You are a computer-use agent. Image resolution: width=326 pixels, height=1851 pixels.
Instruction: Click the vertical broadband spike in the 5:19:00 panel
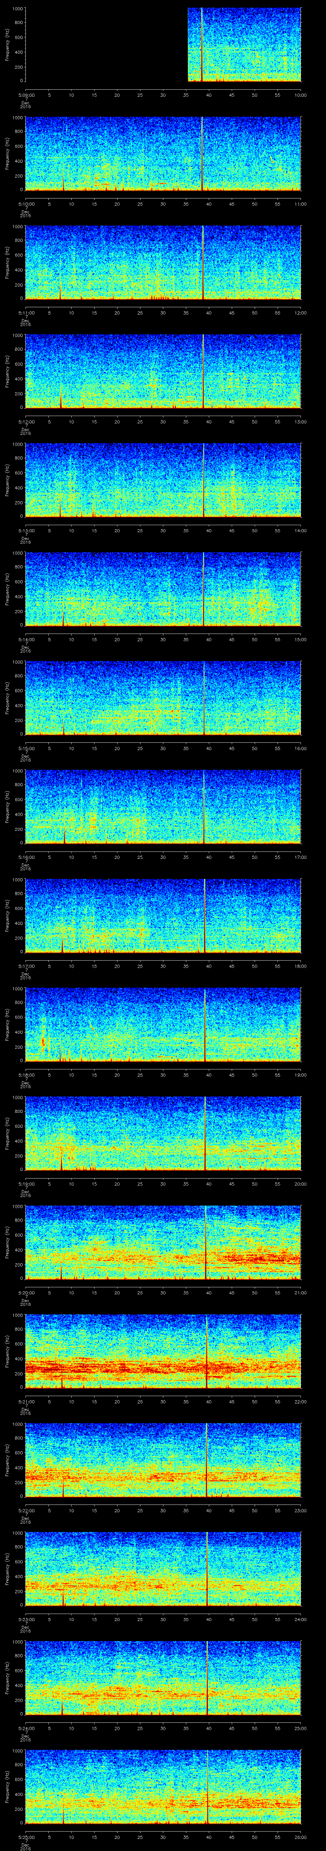point(206,1134)
